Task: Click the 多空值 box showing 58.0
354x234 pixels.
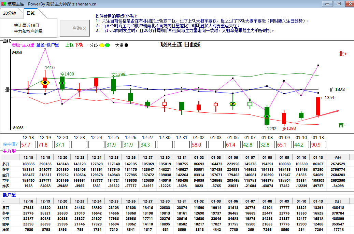Action: 199,144
